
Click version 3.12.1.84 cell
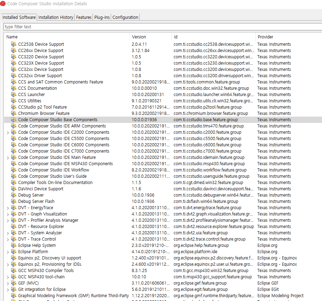pyautogui.click(x=140, y=51)
